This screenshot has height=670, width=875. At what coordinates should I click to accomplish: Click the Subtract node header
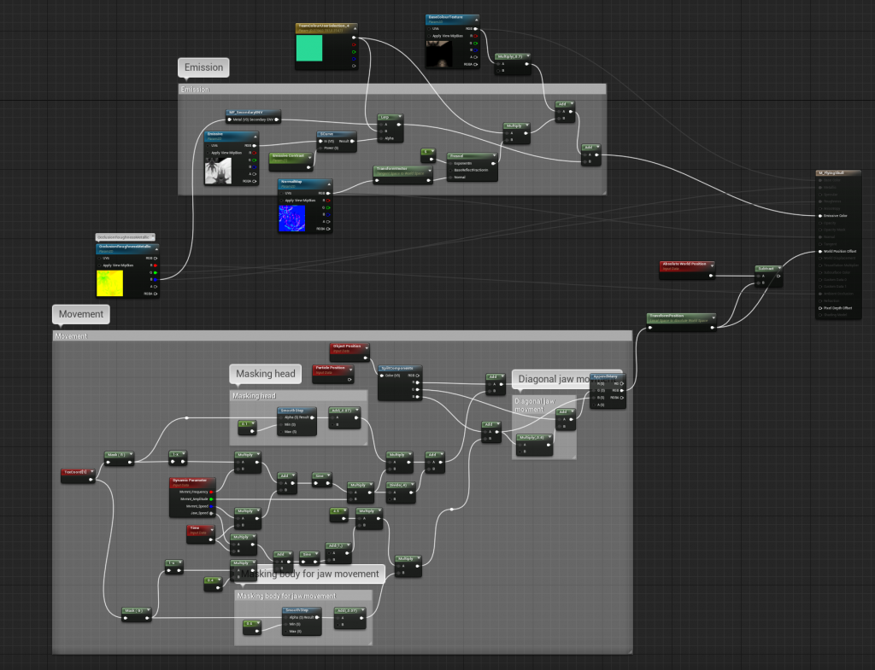click(x=767, y=268)
